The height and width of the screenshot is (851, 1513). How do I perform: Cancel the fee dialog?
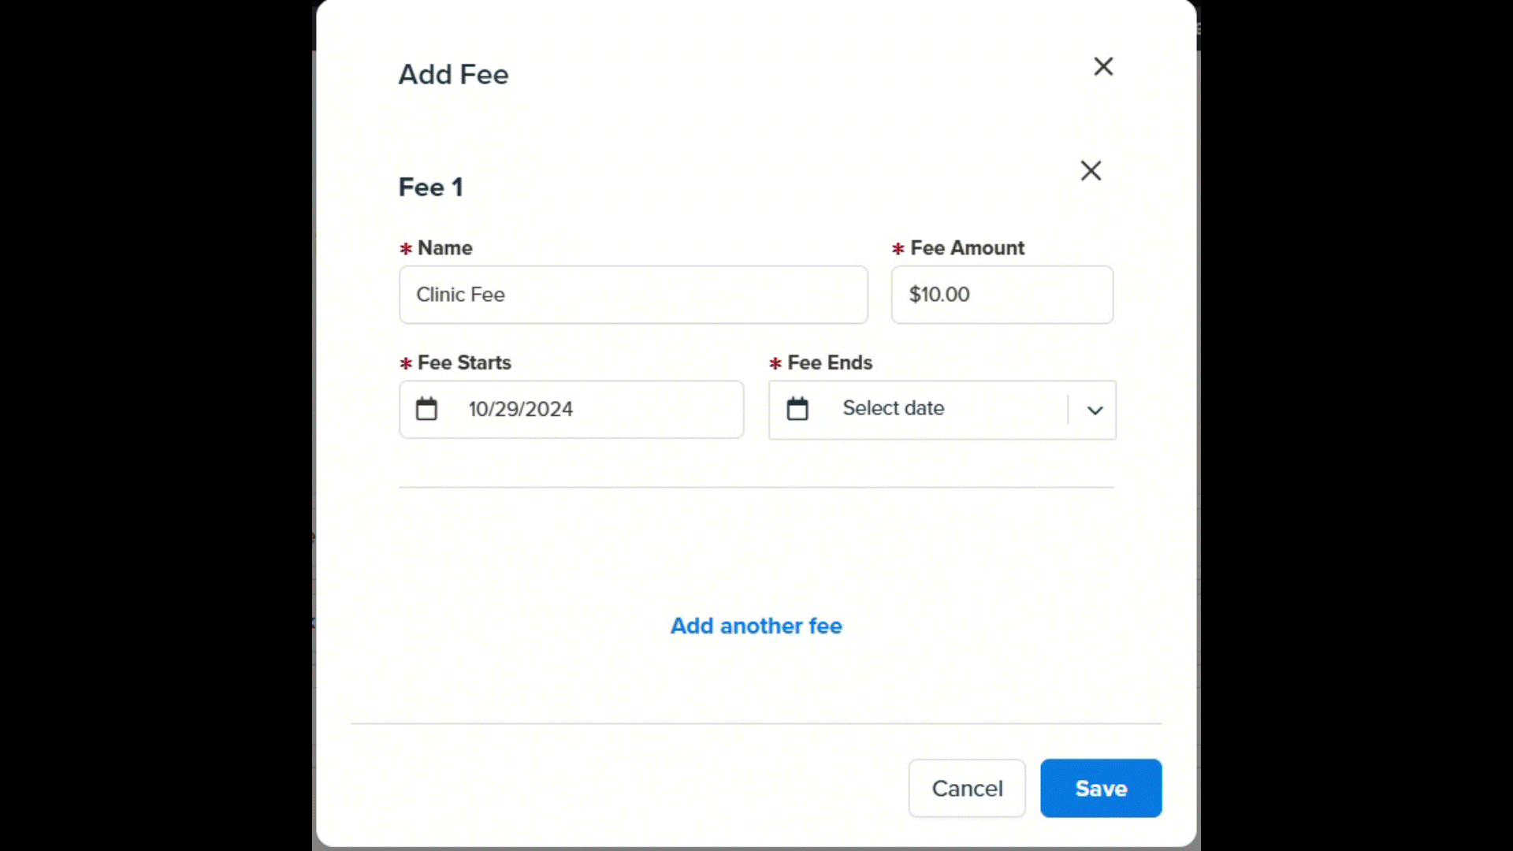pyautogui.click(x=967, y=788)
